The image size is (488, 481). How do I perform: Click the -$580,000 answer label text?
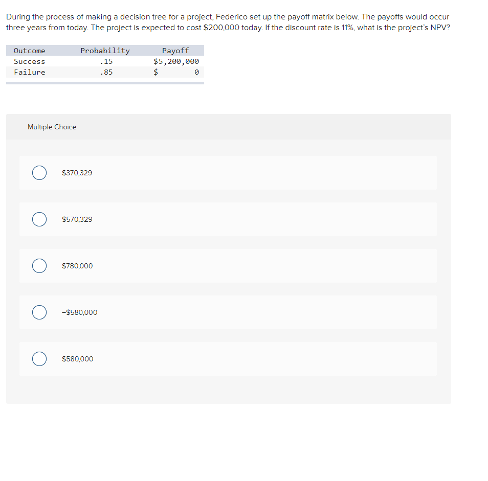pos(79,312)
